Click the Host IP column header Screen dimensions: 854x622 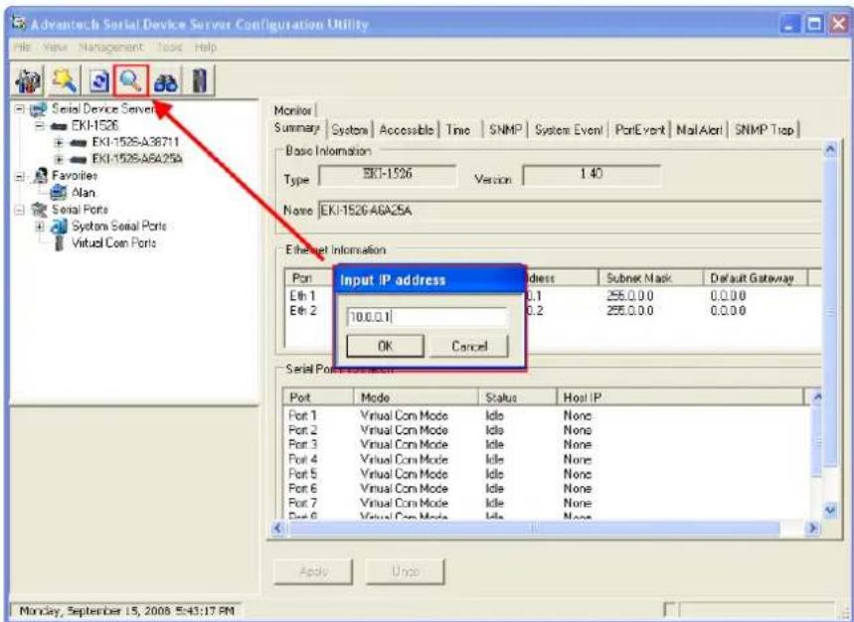pos(680,397)
